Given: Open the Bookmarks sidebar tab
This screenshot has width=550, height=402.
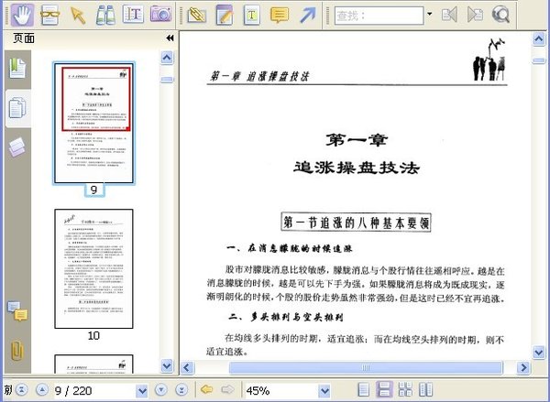Looking at the screenshot, I should point(17,69).
